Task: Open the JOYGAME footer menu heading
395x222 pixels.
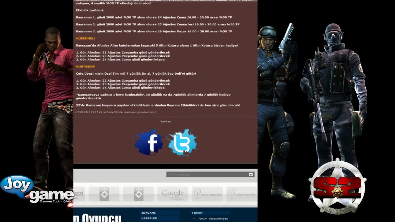Action: click(148, 213)
